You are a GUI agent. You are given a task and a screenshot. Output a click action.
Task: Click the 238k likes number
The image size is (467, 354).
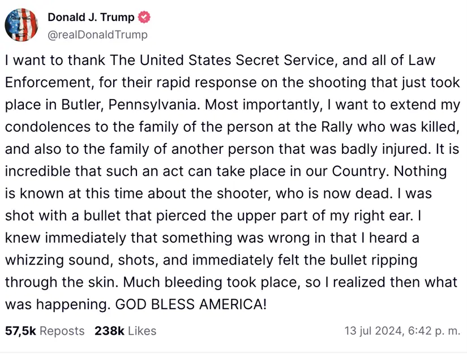click(x=109, y=331)
